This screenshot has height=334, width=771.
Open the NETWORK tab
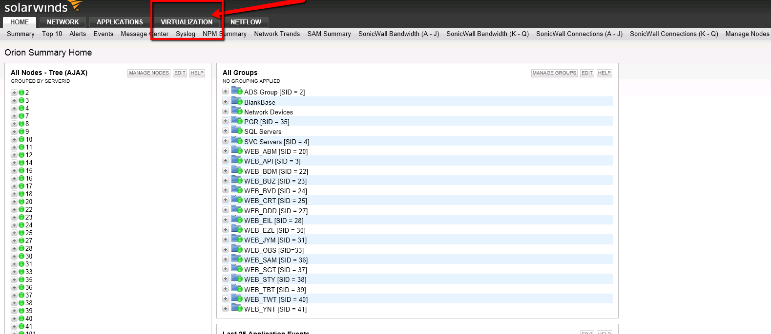coord(63,22)
